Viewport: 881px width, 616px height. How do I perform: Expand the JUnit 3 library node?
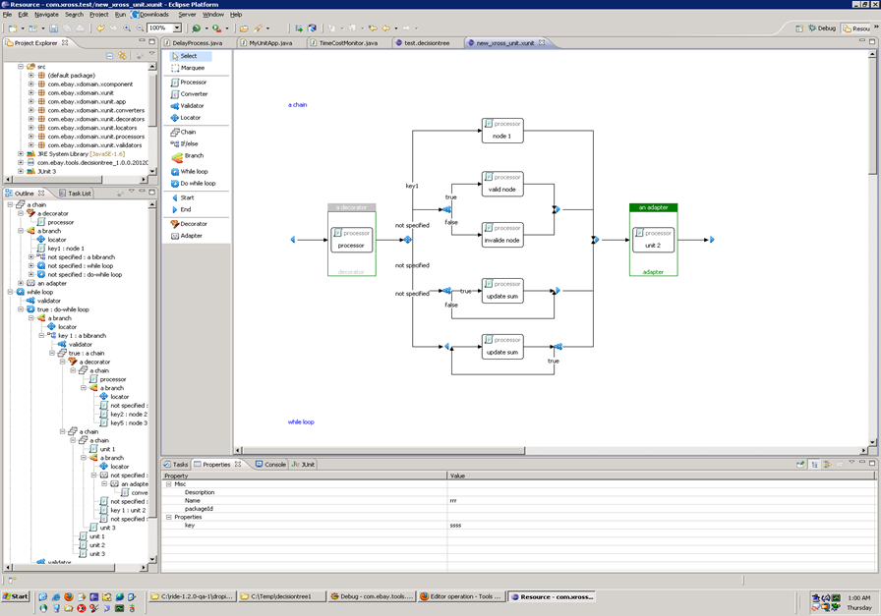coord(21,171)
